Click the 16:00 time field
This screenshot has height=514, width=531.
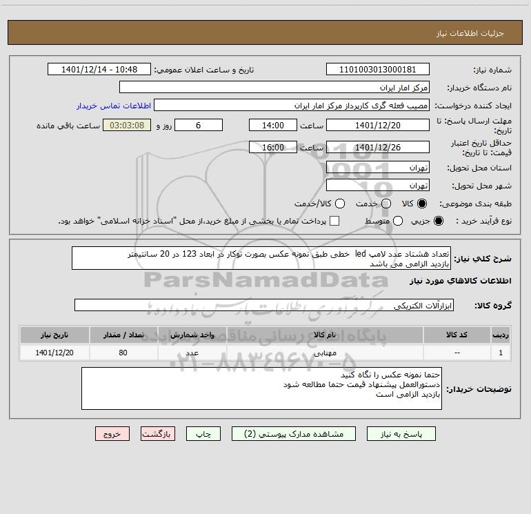click(273, 147)
